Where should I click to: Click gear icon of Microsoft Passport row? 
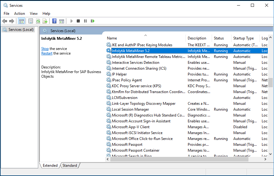(x=109, y=144)
